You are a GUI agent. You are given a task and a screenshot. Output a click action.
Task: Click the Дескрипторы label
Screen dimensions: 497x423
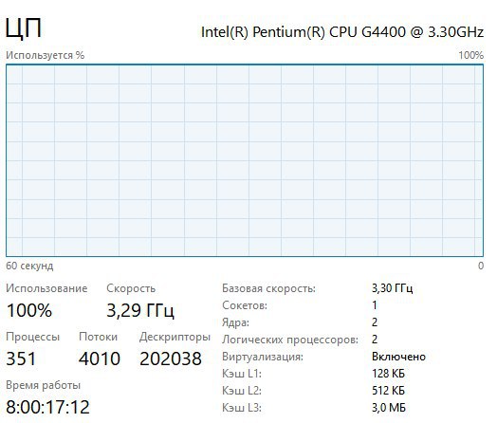pyautogui.click(x=175, y=337)
